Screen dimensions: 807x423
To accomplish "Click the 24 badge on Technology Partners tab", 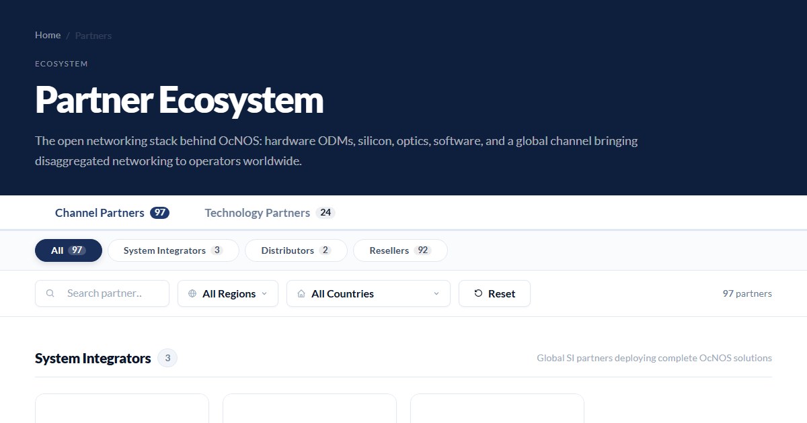I will click(x=325, y=213).
